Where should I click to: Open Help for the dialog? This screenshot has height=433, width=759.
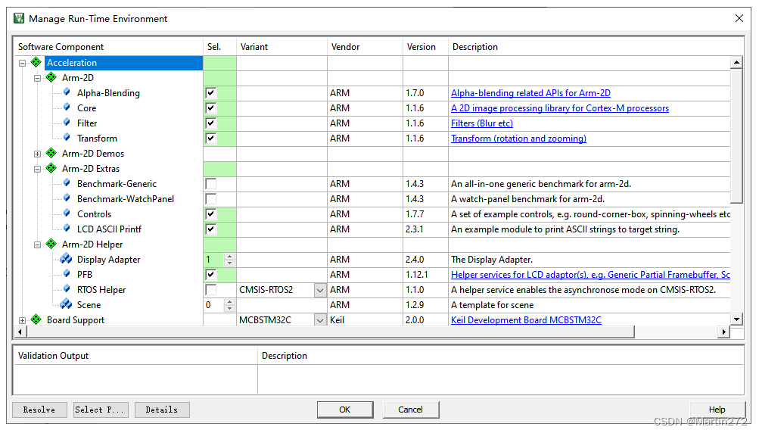point(717,410)
